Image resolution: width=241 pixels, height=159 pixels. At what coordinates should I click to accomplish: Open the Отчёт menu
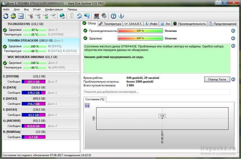(37, 9)
